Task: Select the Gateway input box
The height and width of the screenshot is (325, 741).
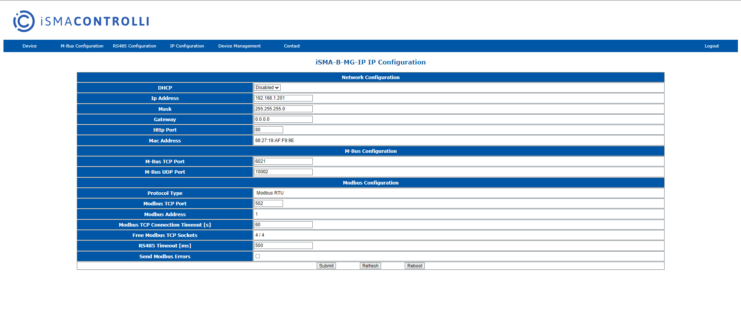Action: click(283, 119)
